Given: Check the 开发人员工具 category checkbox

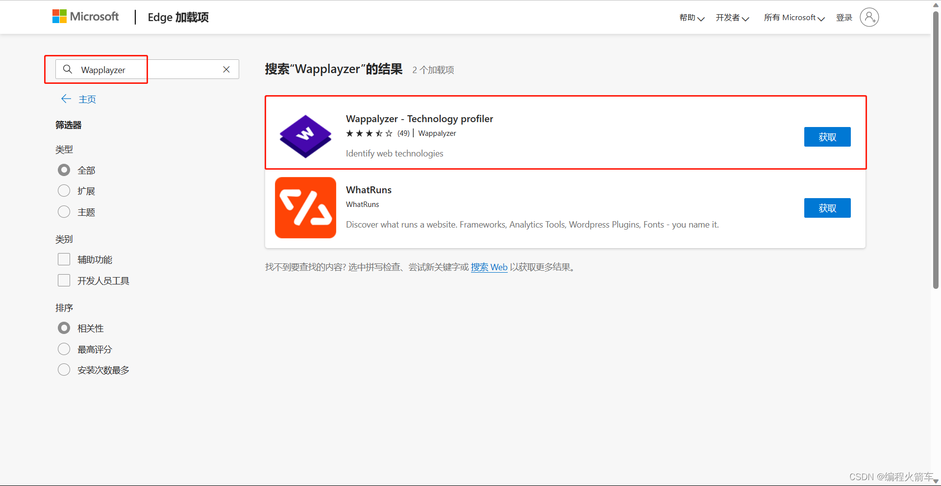Looking at the screenshot, I should pyautogui.click(x=64, y=280).
